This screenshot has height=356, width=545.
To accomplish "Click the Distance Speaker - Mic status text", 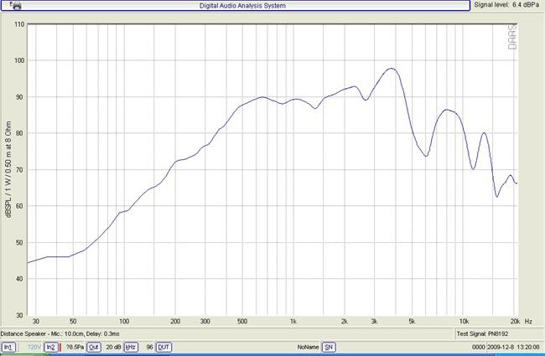I will pyautogui.click(x=60, y=333).
